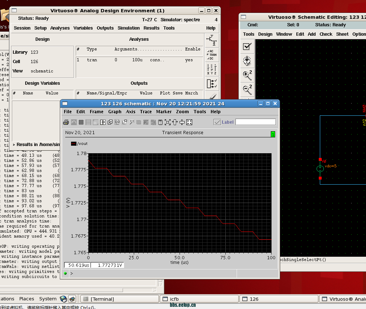Open the System menu in system panel
This screenshot has height=309, width=366.
pos(48,299)
